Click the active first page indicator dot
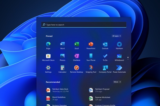This screenshot has width=160, height=106. pyautogui.click(x=128, y=58)
